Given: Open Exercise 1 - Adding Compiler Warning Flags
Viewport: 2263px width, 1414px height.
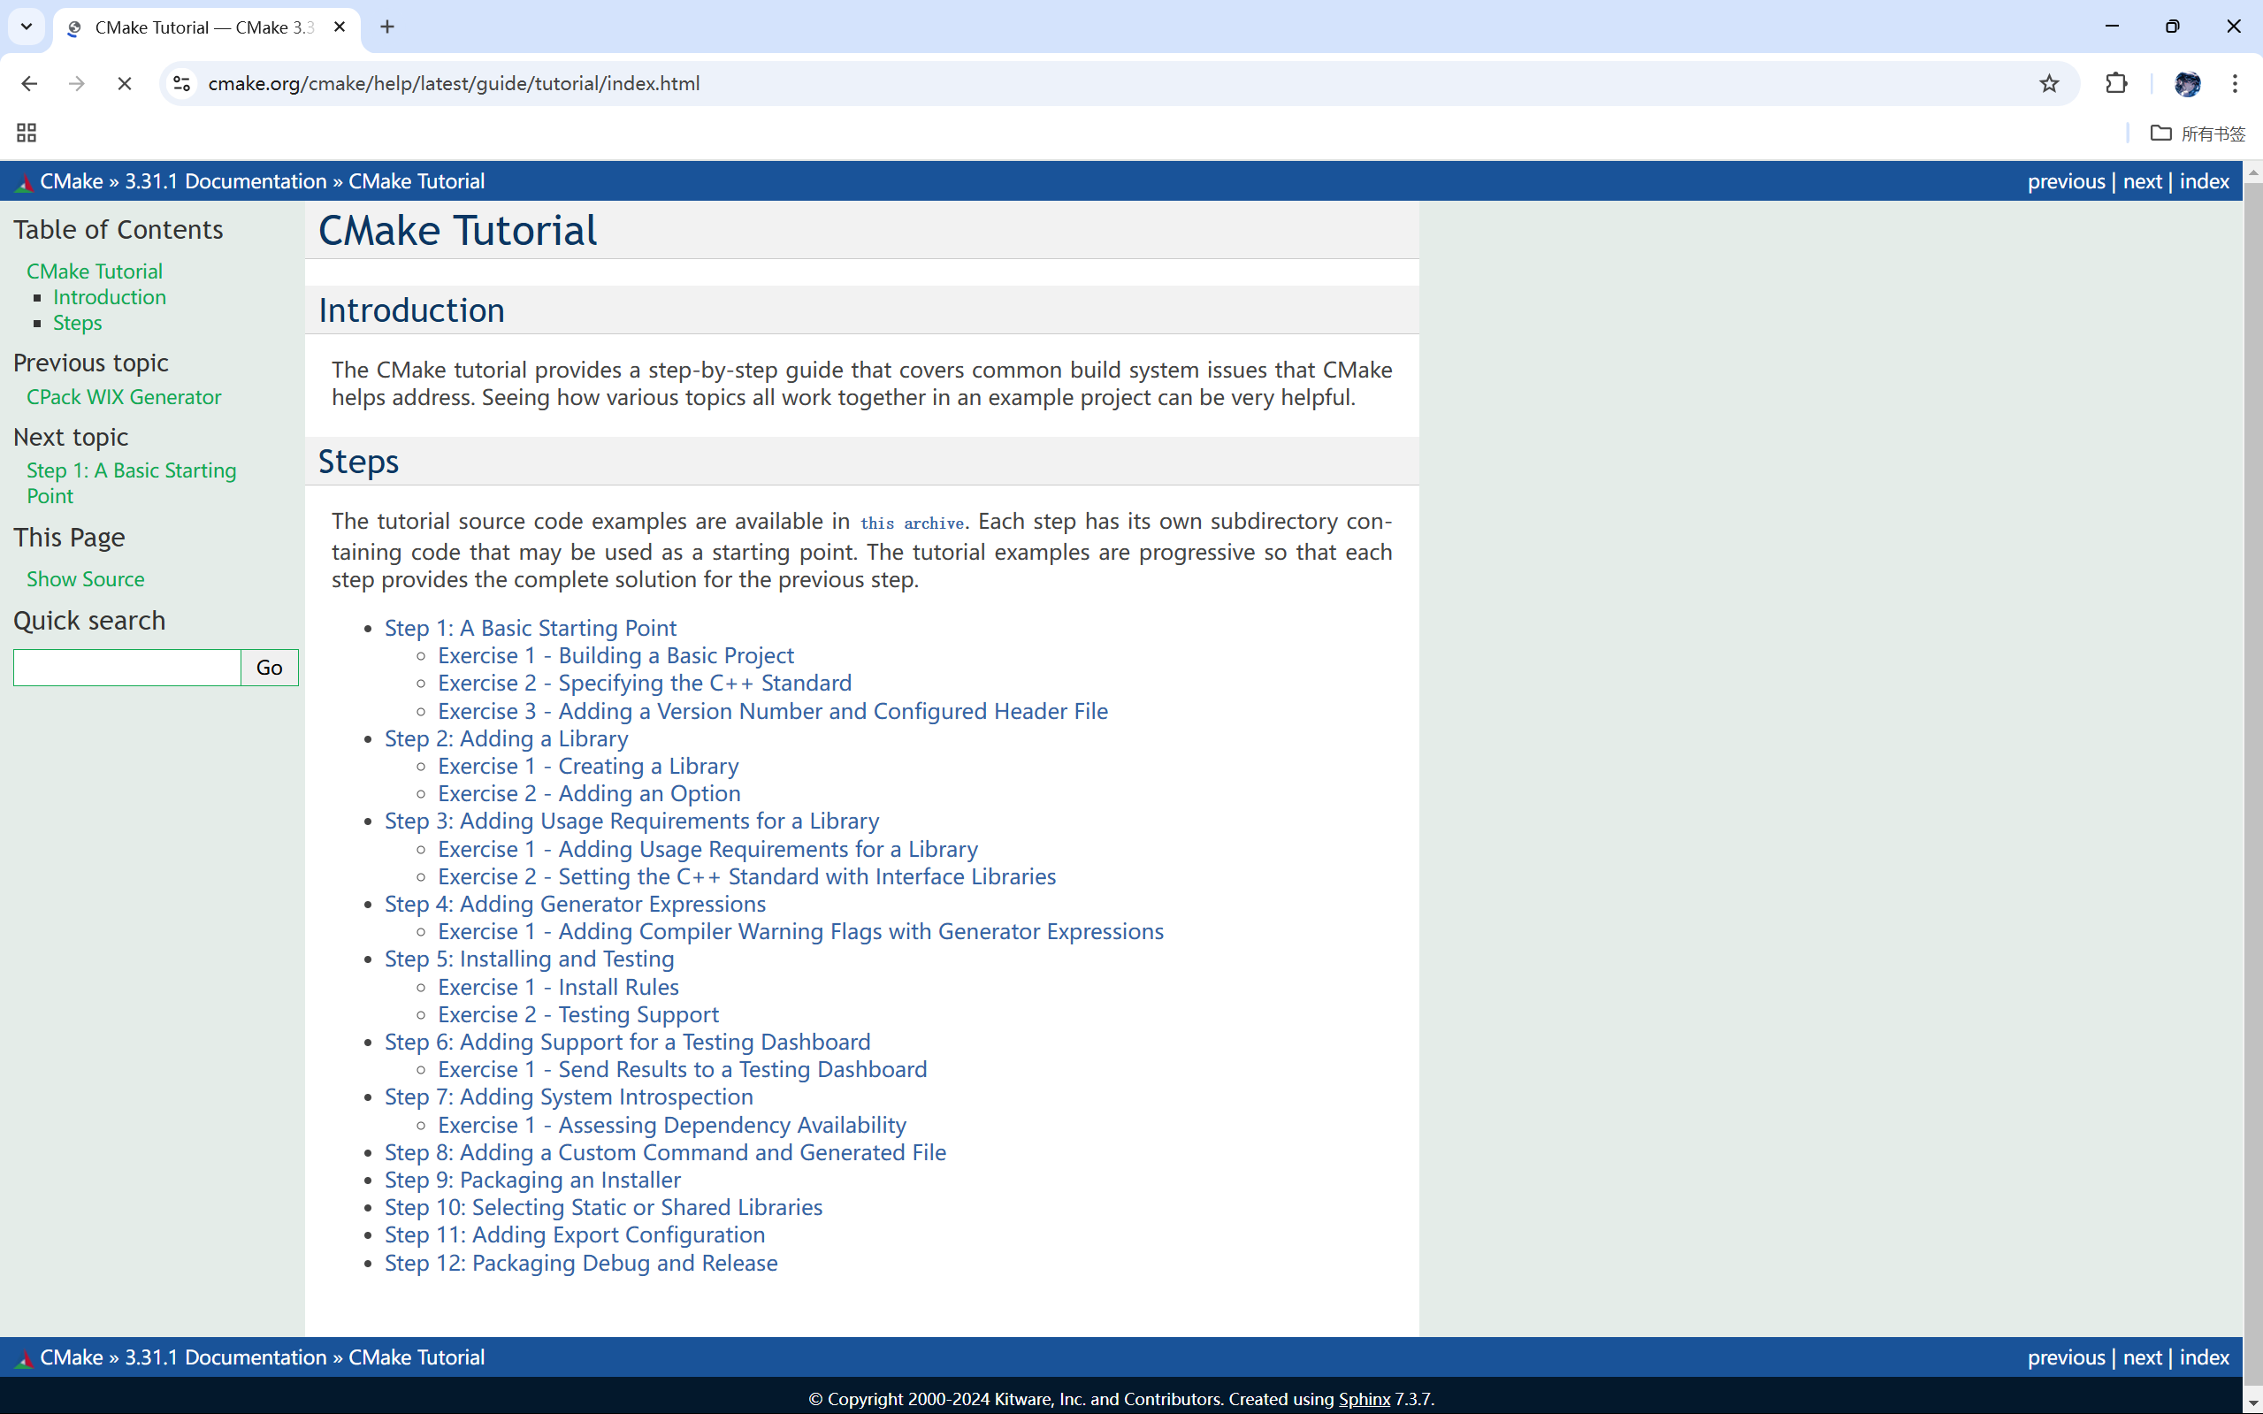Looking at the screenshot, I should tap(800, 931).
